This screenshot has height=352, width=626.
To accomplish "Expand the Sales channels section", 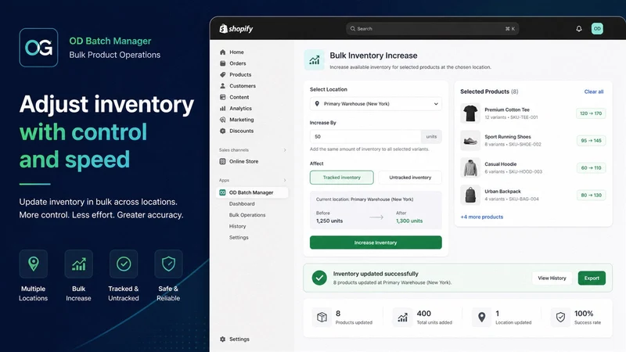I will (x=285, y=150).
